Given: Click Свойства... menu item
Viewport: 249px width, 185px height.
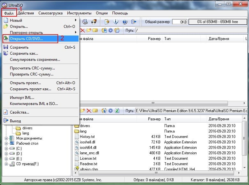Looking at the screenshot, I should click(x=19, y=112).
